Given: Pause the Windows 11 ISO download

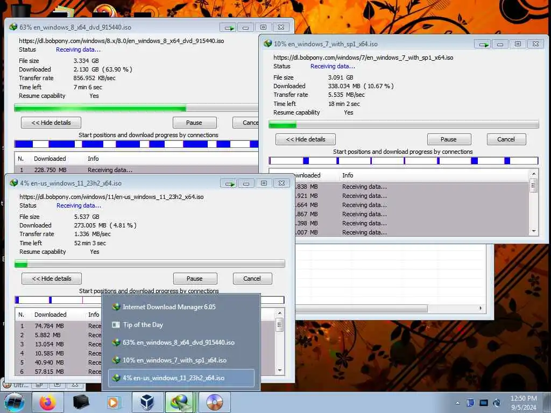Looking at the screenshot, I should tap(195, 279).
